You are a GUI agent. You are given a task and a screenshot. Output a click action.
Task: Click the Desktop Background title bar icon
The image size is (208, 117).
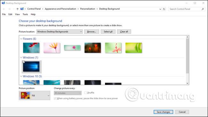(x=3, y=3)
